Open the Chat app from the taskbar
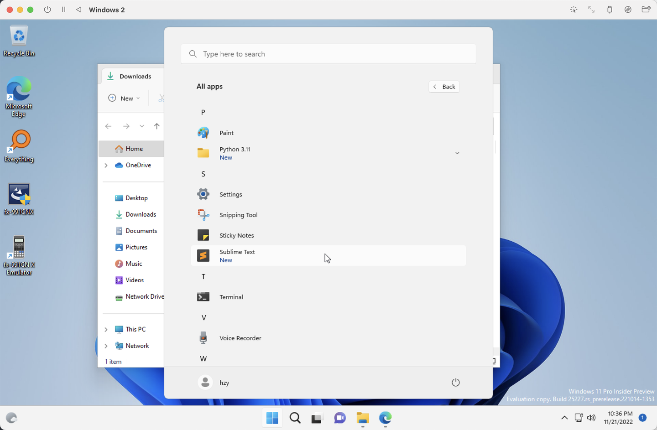 tap(340, 418)
